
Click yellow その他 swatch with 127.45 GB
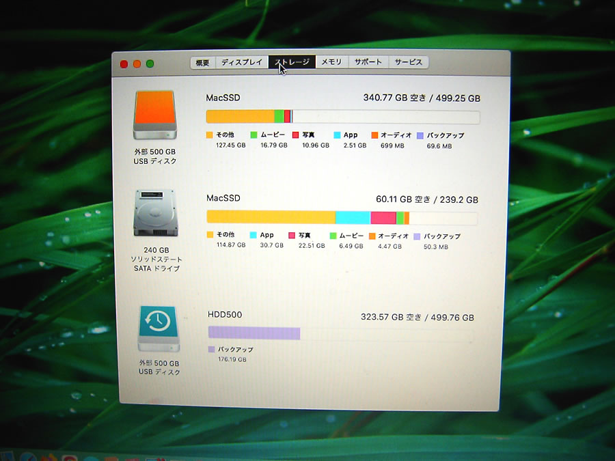pyautogui.click(x=210, y=135)
